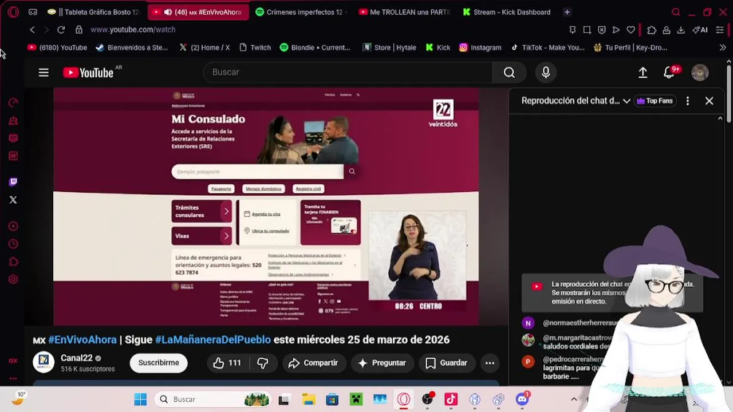This screenshot has height=412, width=733.
Task: Open Discord from the taskbar
Action: 522,399
